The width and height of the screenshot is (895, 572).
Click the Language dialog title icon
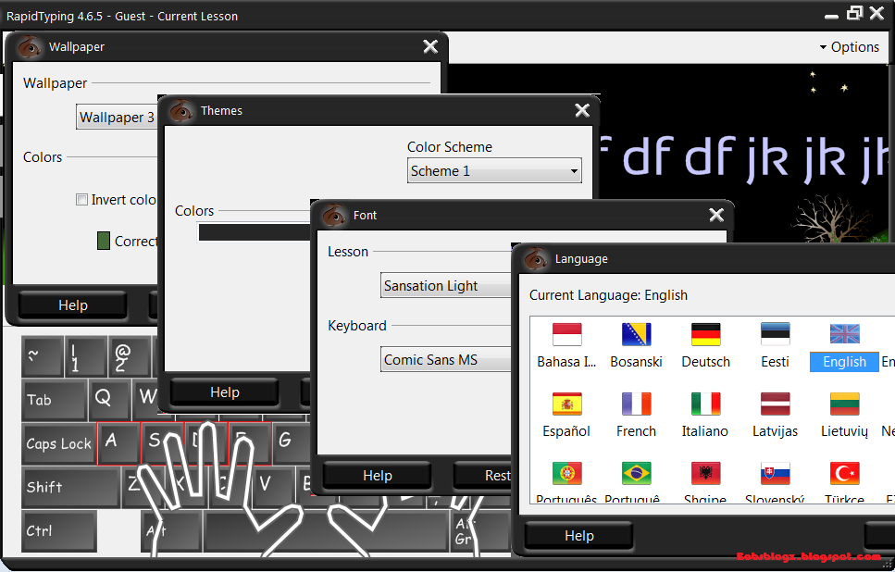[536, 258]
